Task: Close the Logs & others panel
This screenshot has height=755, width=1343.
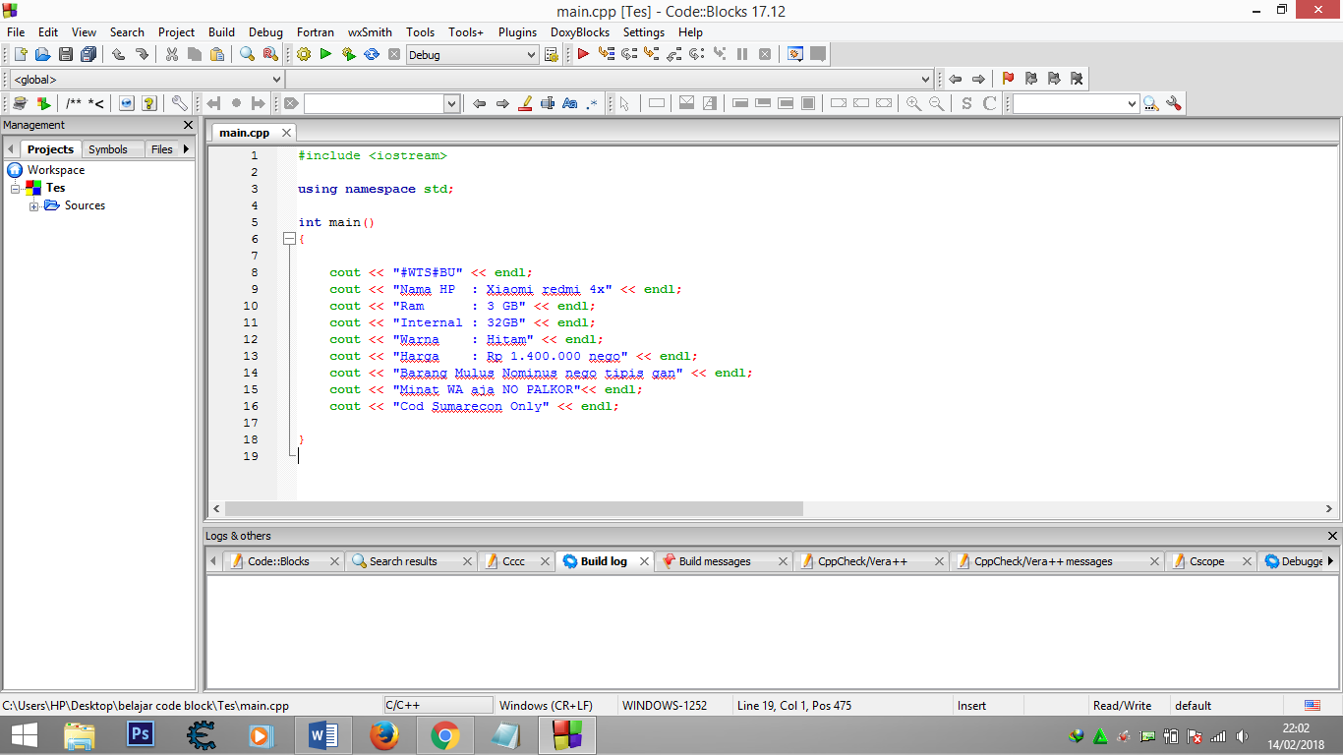Action: [1333, 536]
